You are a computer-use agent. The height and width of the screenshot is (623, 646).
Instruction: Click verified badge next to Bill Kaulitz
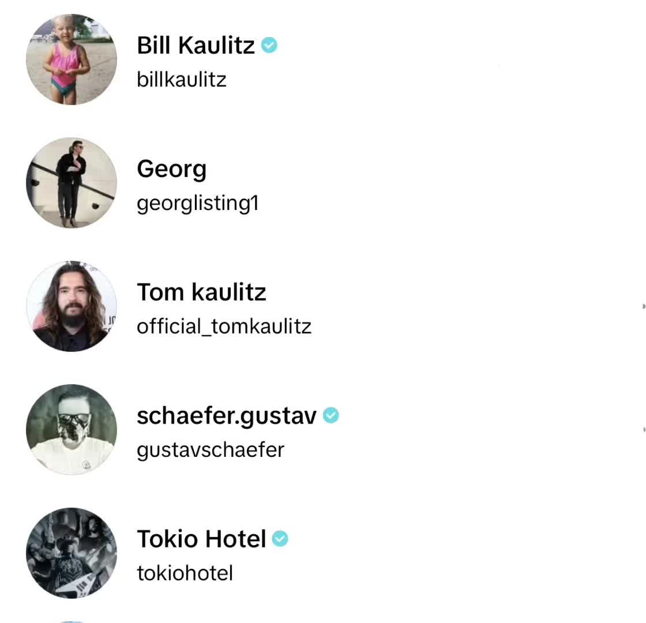269,45
